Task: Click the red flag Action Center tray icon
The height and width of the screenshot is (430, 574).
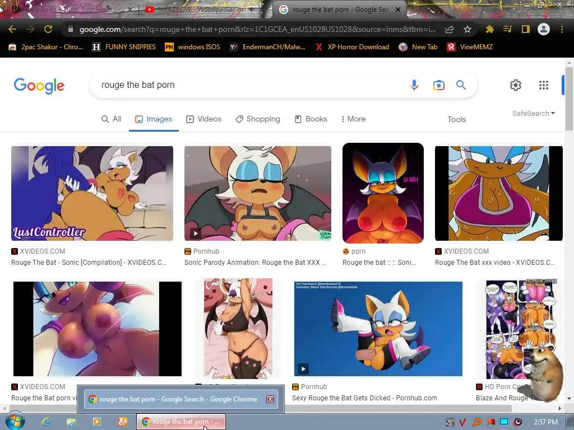Action: (x=490, y=422)
